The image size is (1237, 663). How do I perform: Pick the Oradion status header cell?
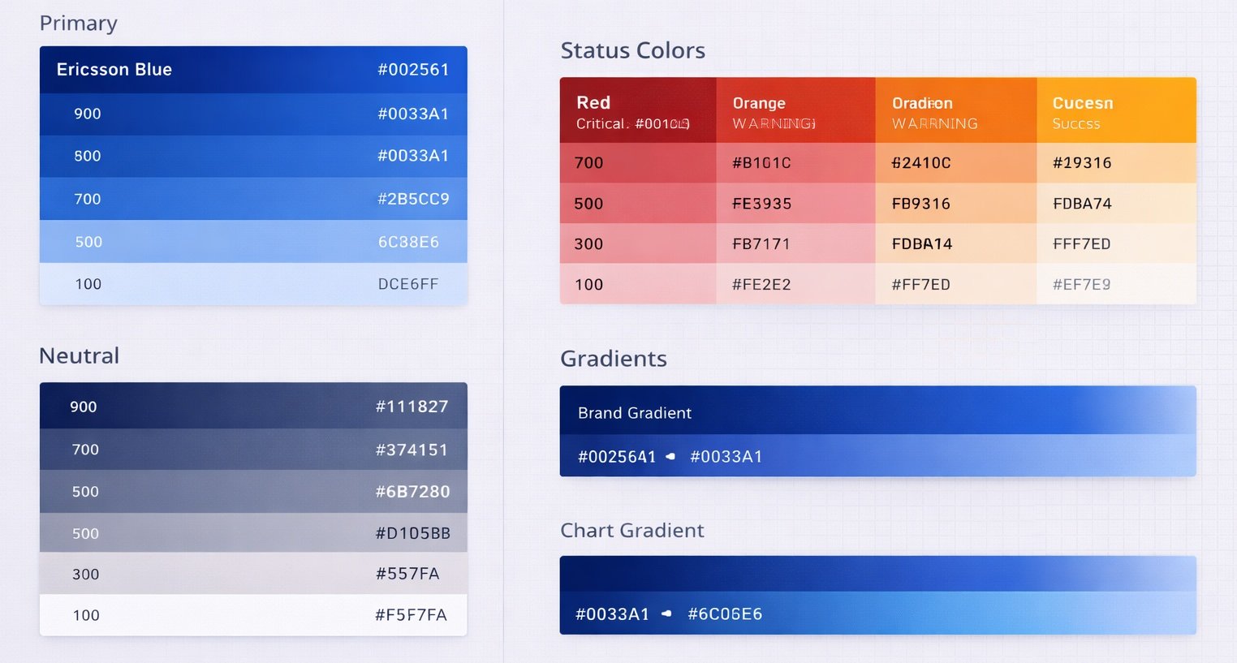[x=956, y=110]
